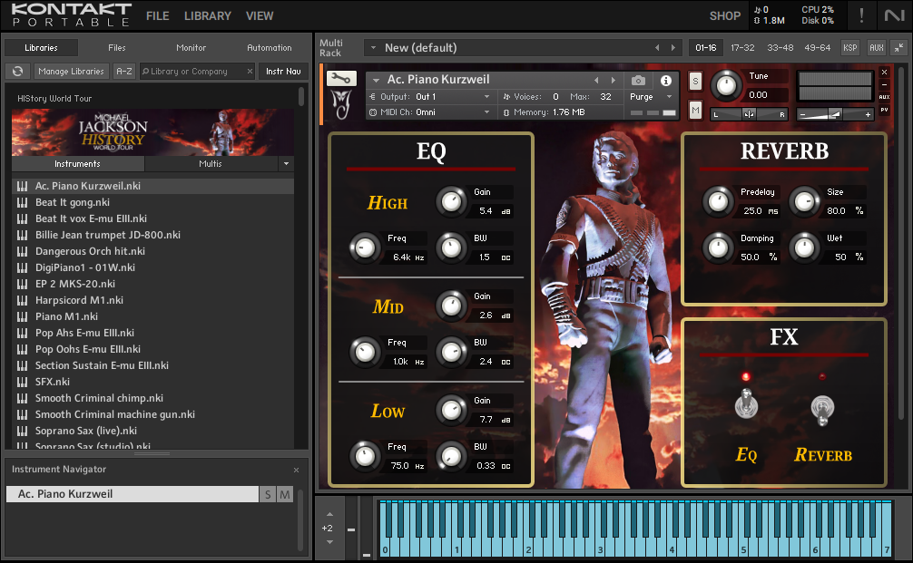Flip the Reverb toggle switch in FX
This screenshot has width=913, height=563.
click(822, 410)
